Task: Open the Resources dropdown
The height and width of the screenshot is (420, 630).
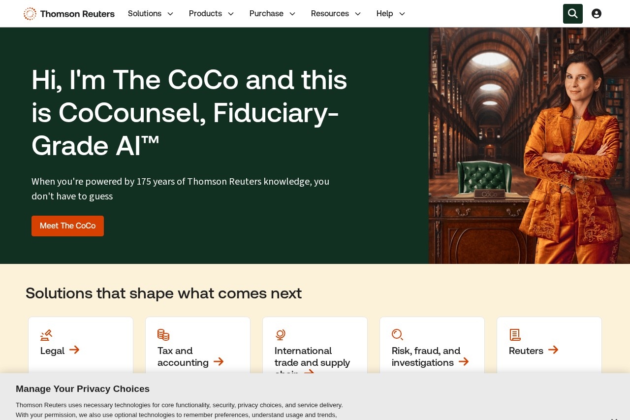Action: tap(336, 14)
